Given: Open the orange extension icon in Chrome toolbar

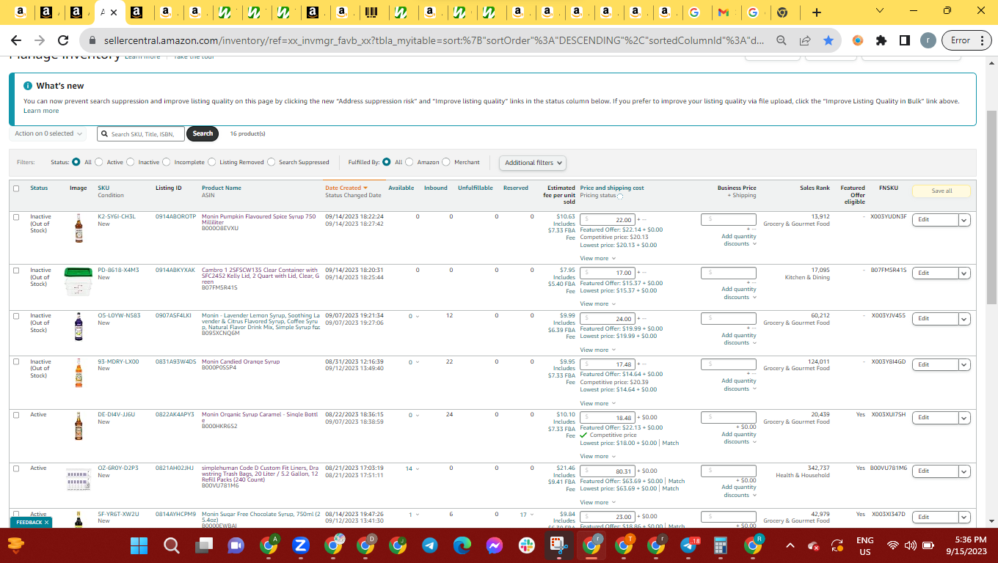Looking at the screenshot, I should coord(858,40).
